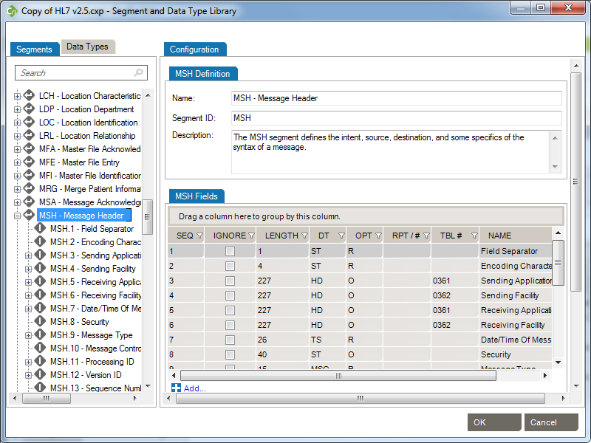This screenshot has width=591, height=443.
Task: Tick IGNORE checkbox for Date/Time Of Message row
Action: click(x=230, y=340)
